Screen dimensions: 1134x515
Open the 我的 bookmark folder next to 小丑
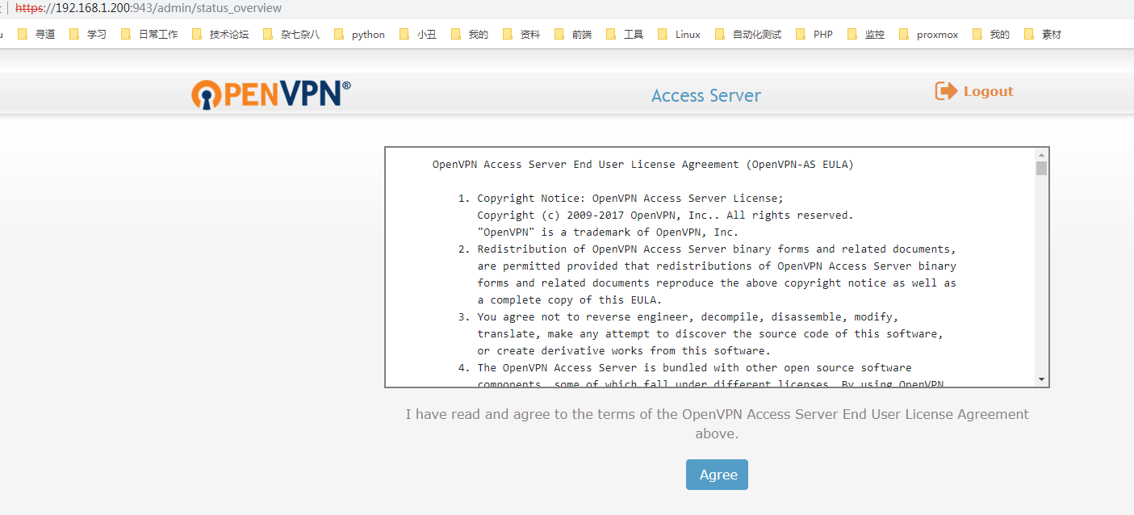[470, 35]
